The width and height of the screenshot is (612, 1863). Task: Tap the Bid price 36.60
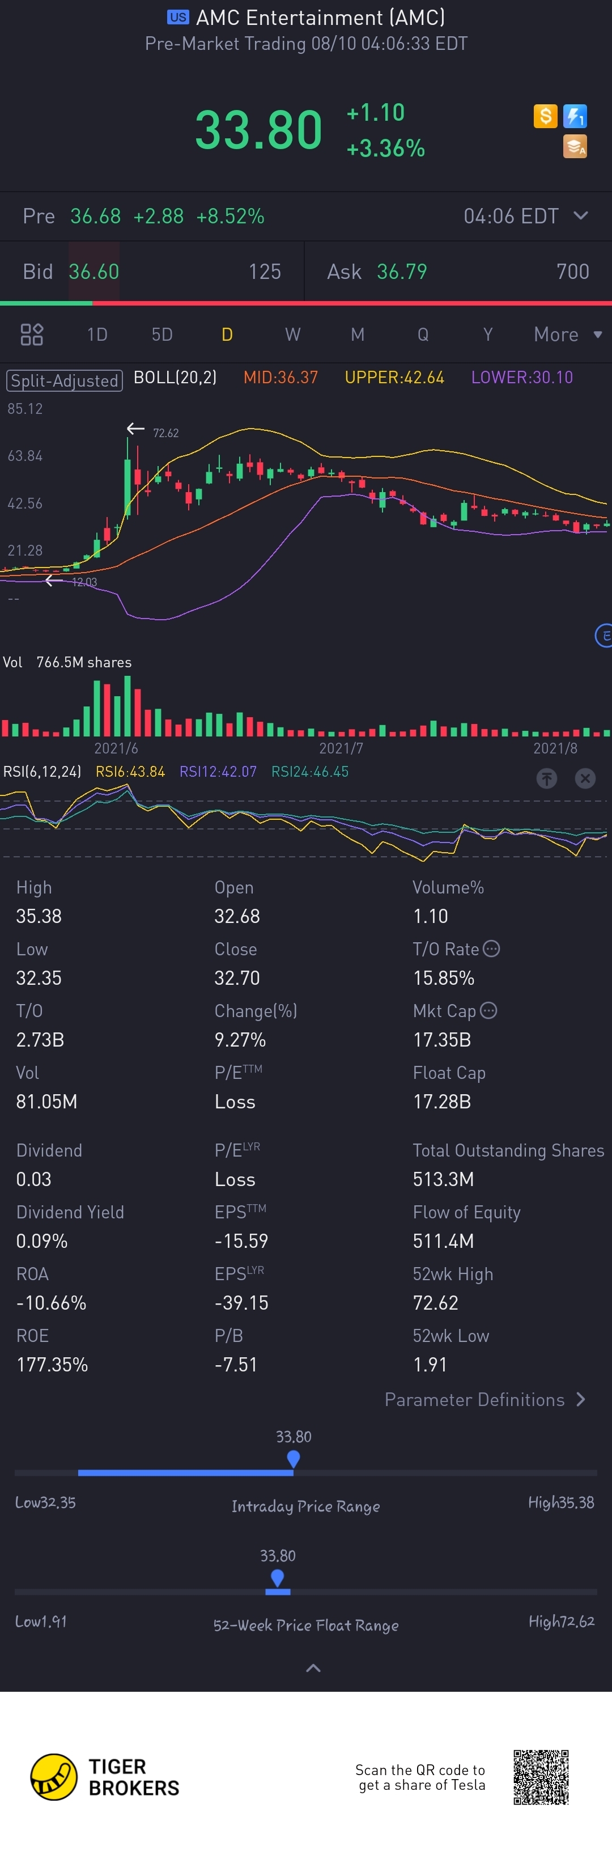point(94,271)
